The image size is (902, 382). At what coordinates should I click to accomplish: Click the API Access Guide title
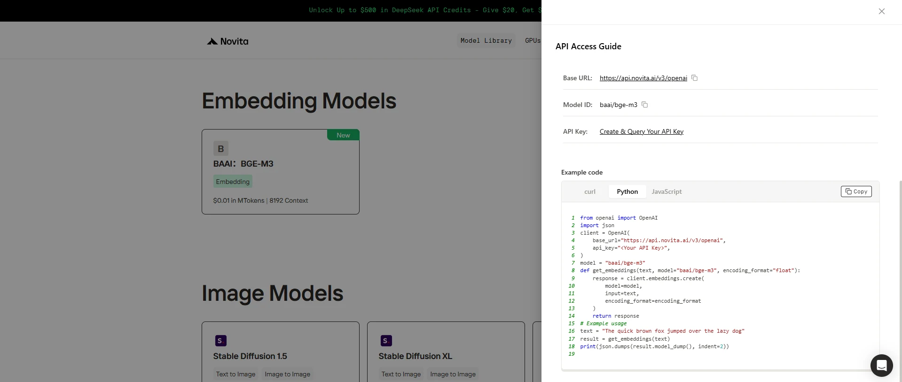588,46
